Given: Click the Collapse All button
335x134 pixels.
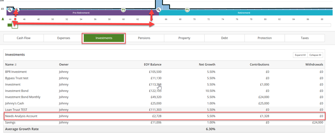Looking at the screenshot, I should [x=315, y=55].
